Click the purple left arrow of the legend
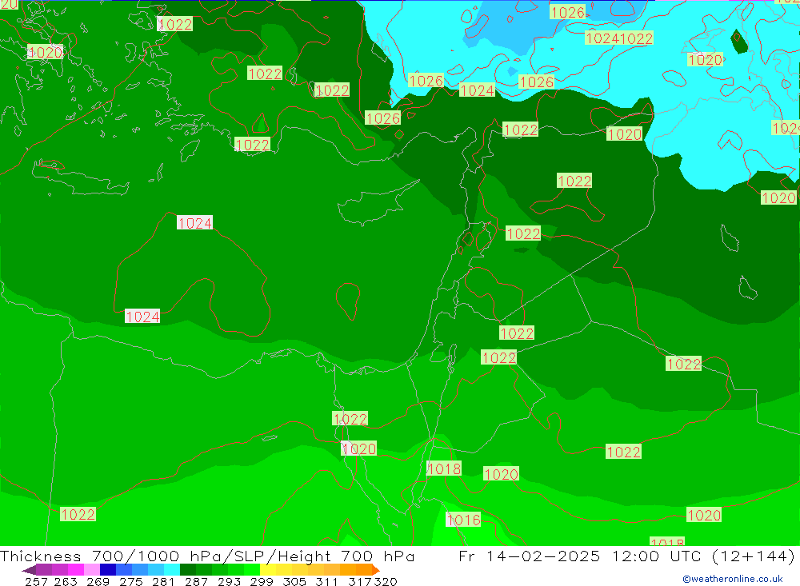Viewport: 800px width, 586px height. [29, 570]
